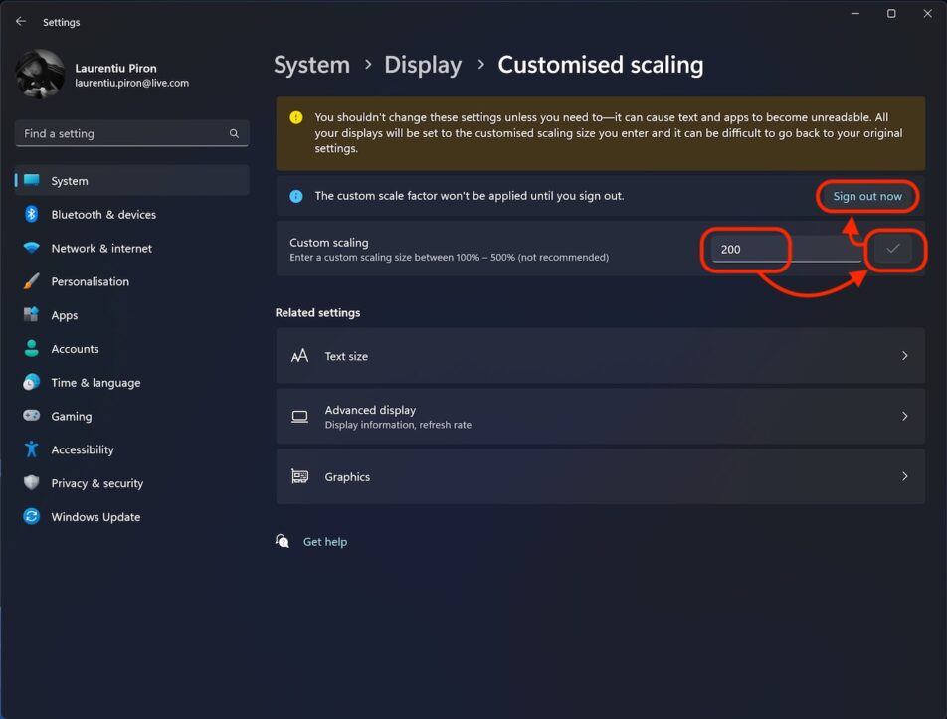The image size is (947, 719).
Task: Apply custom scaling with the checkmark icon
Action: (891, 250)
